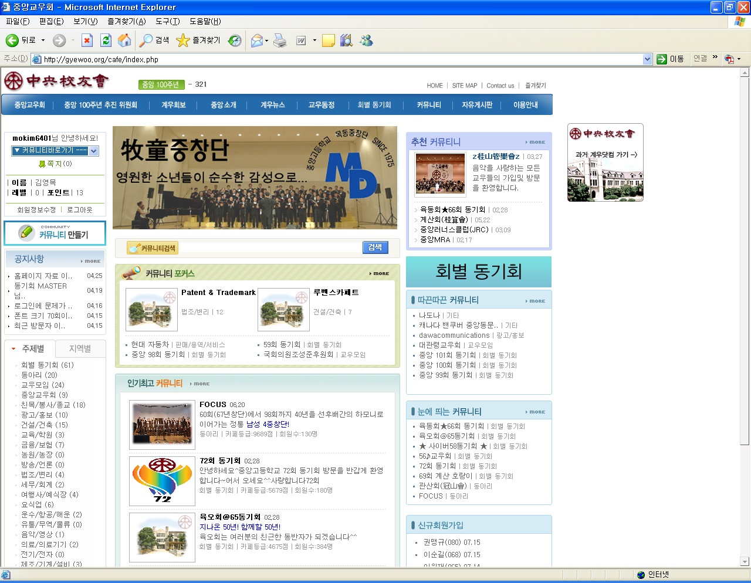Click the community search input field
The image size is (751, 583).
[270, 248]
